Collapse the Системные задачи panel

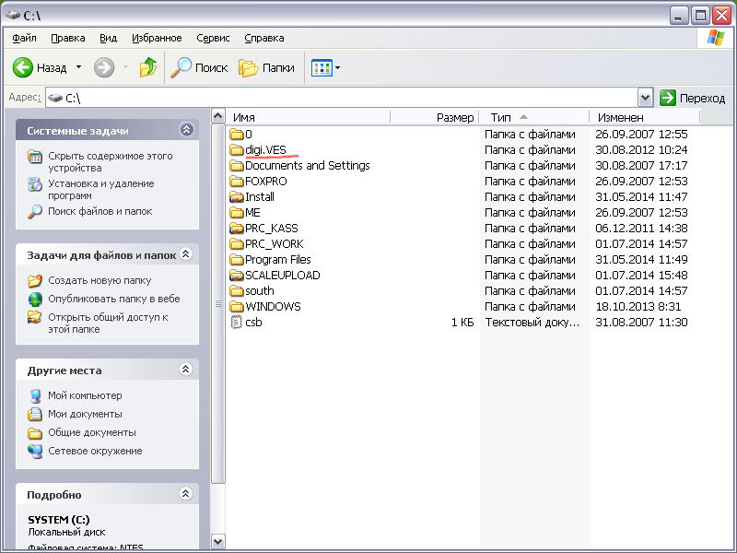tap(187, 131)
